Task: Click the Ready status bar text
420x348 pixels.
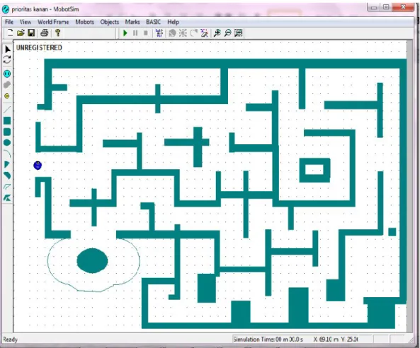Action: [10, 340]
